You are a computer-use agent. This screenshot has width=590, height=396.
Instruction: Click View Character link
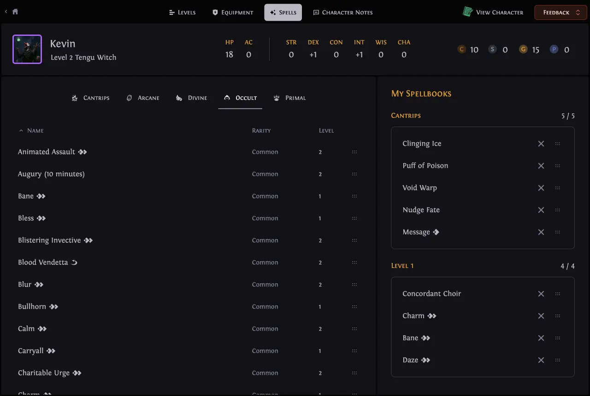click(x=499, y=12)
